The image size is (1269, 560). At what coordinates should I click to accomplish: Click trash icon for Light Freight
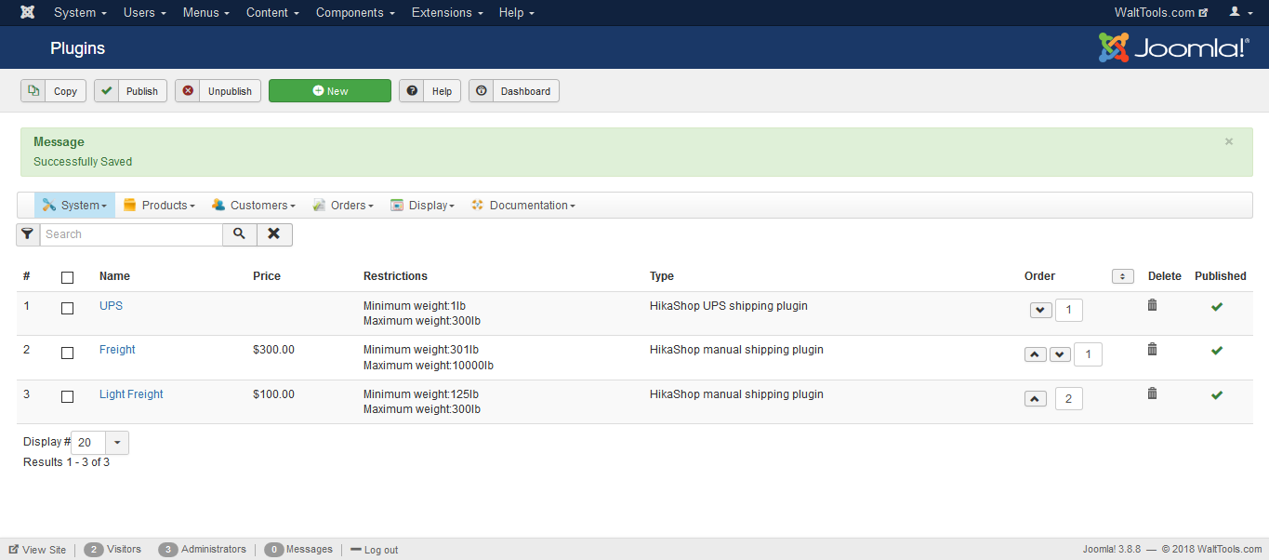pos(1152,393)
